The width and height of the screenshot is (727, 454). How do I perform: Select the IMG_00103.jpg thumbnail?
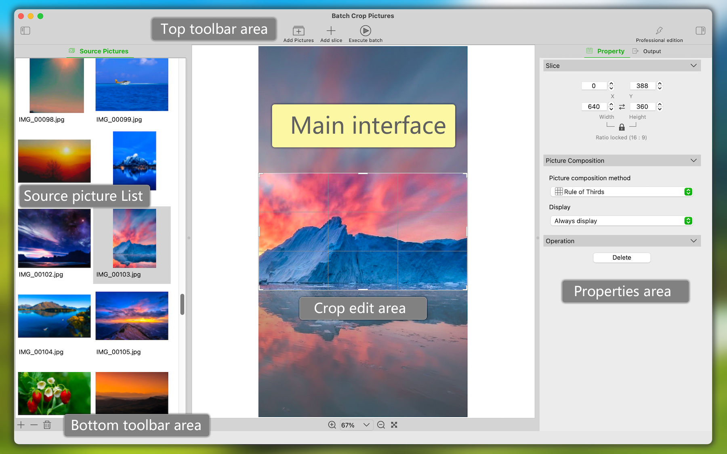[x=134, y=239]
